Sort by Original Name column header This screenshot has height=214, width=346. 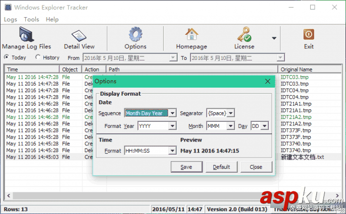[310, 69]
